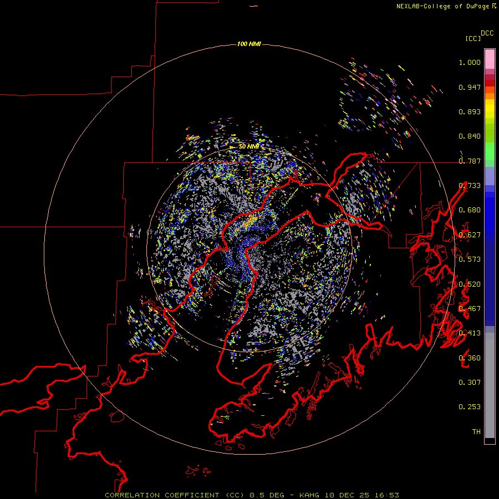Image resolution: width=499 pixels, height=499 pixels.
Task: Click the 0.307 scale value
Action: [x=470, y=383]
